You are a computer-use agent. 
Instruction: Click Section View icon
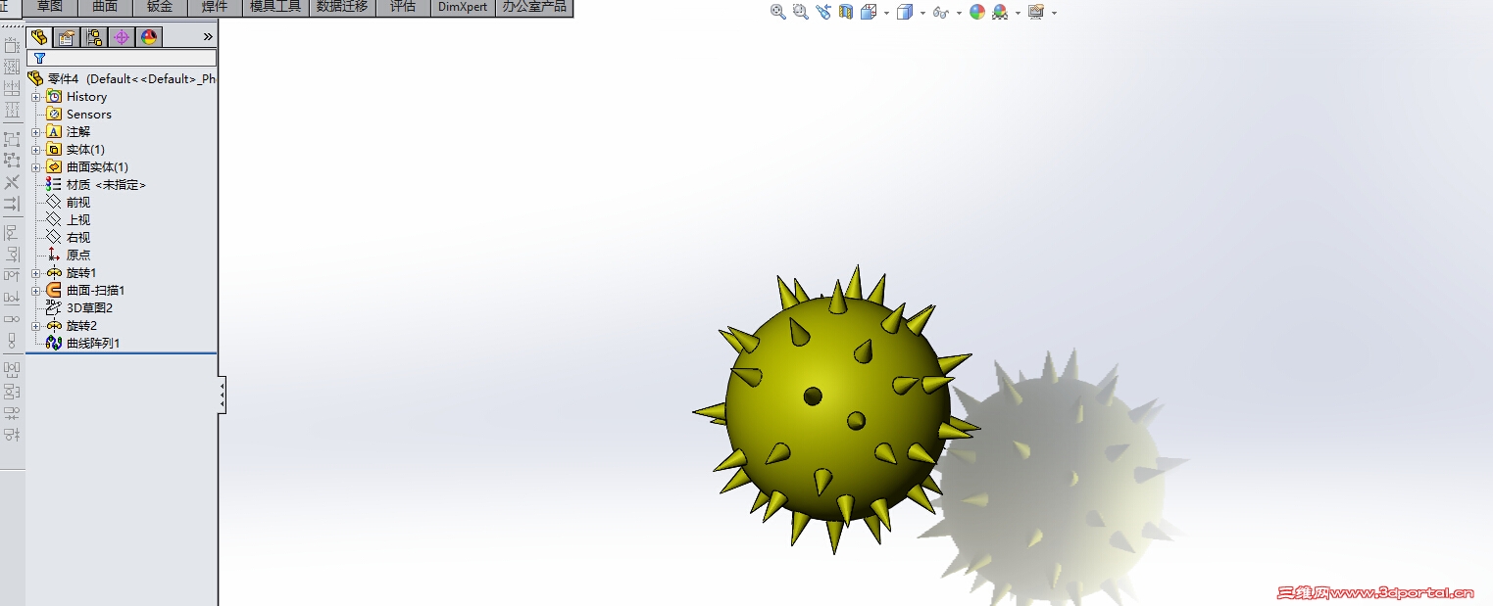[845, 12]
